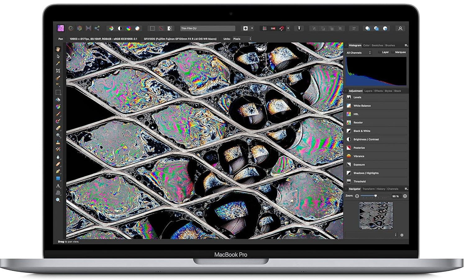This screenshot has width=464, height=280.
Task: Click the Auto White Balance toolbar icon
Action: tap(137, 28)
